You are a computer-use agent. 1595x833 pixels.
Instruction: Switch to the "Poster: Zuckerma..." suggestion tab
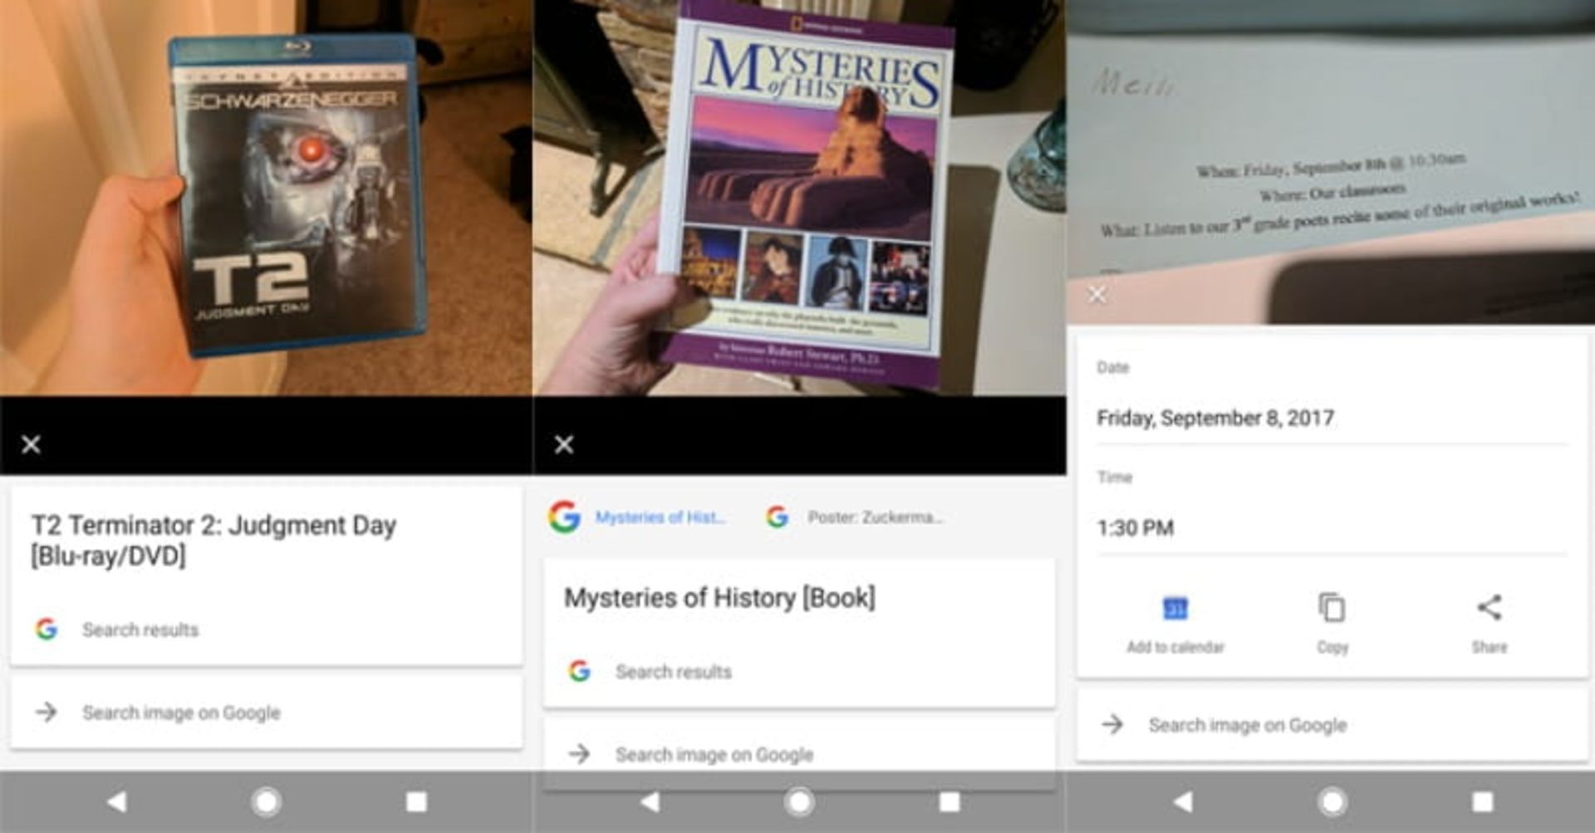856,517
